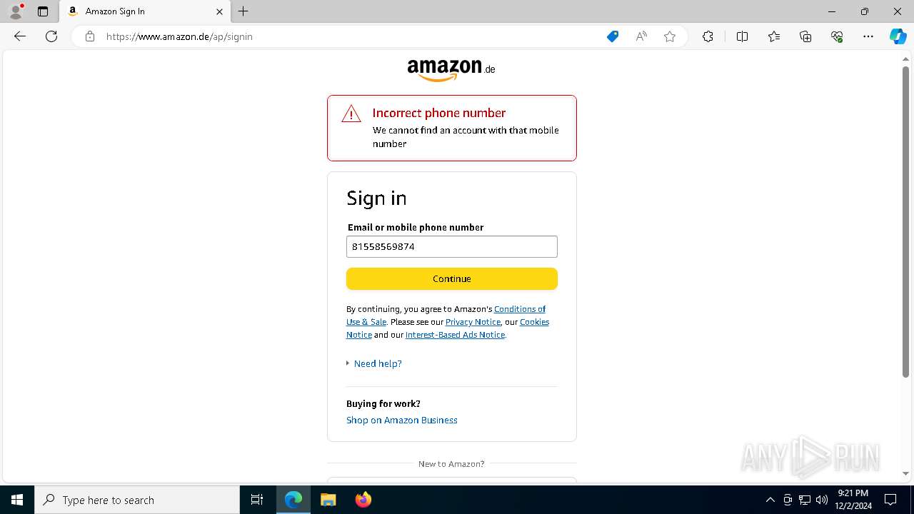
Task: Open the Extensions puzzle icon
Action: coord(708,36)
